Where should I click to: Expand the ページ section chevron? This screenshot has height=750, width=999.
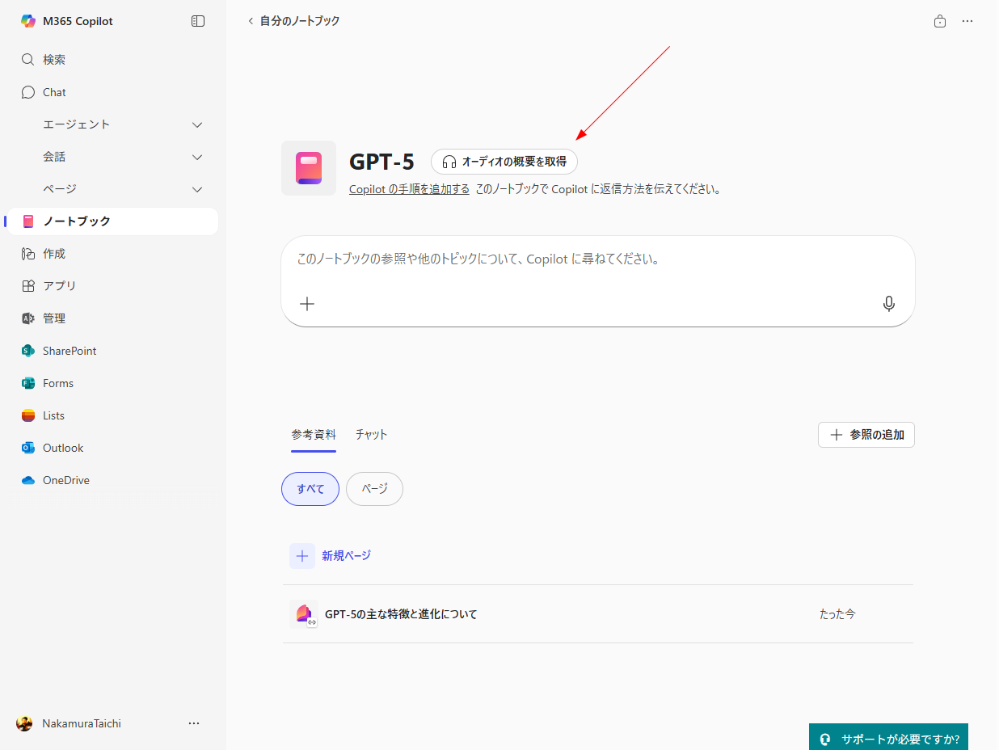tap(197, 189)
